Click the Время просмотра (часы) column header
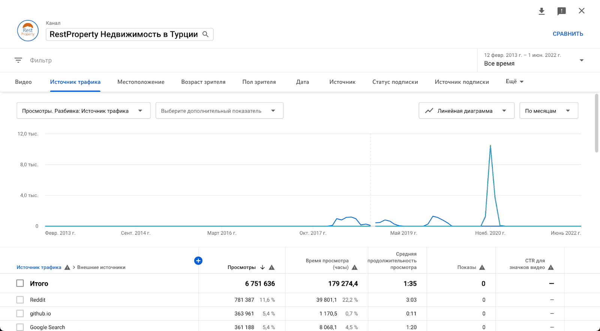The image size is (600, 331). click(x=327, y=264)
